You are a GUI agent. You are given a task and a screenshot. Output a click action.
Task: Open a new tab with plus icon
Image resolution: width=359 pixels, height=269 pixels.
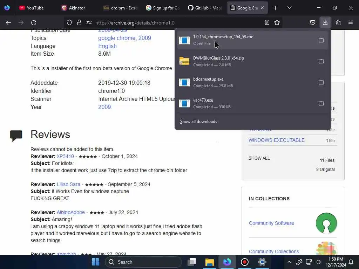coord(276,8)
